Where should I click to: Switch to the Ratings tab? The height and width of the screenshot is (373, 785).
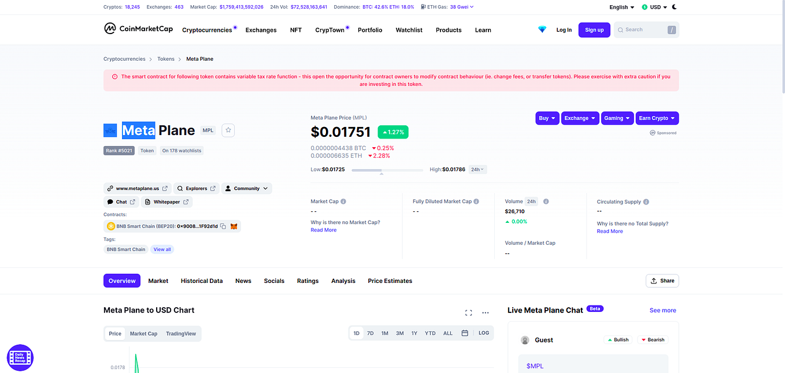[x=308, y=281]
